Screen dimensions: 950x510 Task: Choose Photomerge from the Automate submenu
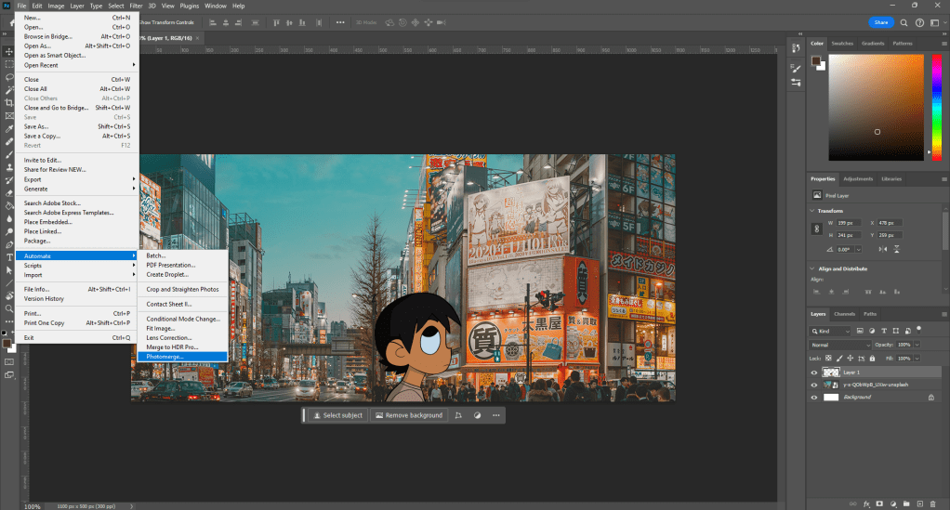[165, 357]
